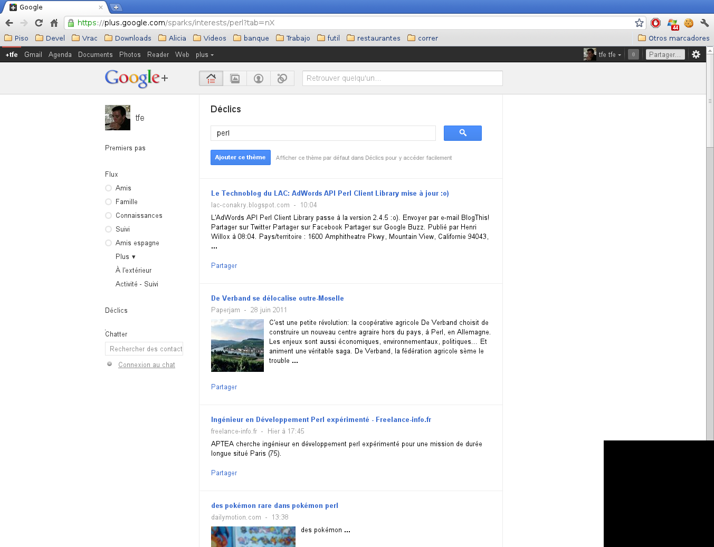Click the Déclics search field containing perl
714x547 pixels.
323,133
